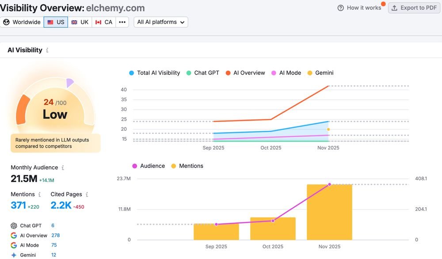442x259 pixels.
Task: Click the Nov 2025 mentions bar
Action: 330,212
